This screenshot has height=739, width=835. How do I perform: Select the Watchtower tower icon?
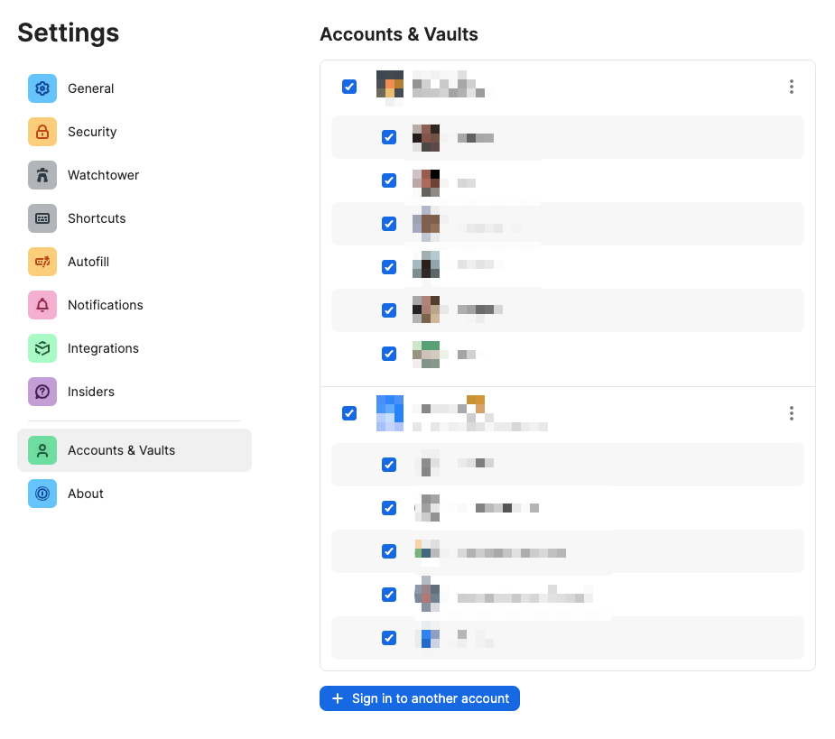(42, 175)
